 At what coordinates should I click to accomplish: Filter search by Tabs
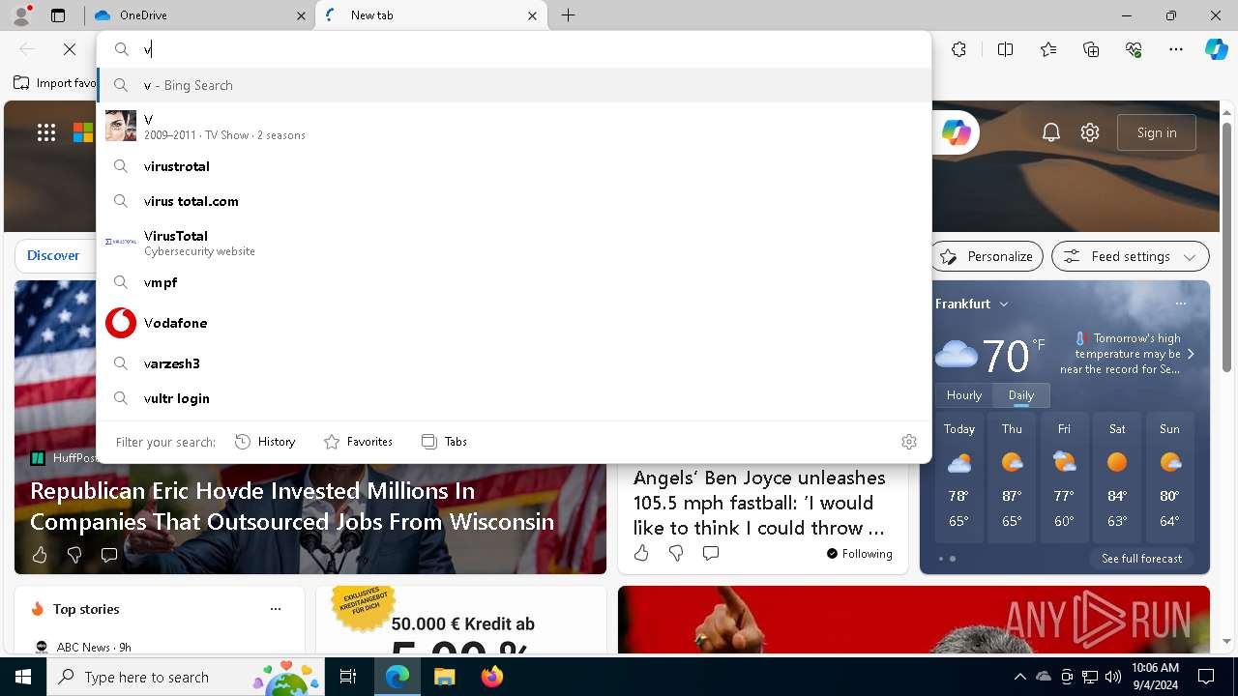(x=444, y=442)
